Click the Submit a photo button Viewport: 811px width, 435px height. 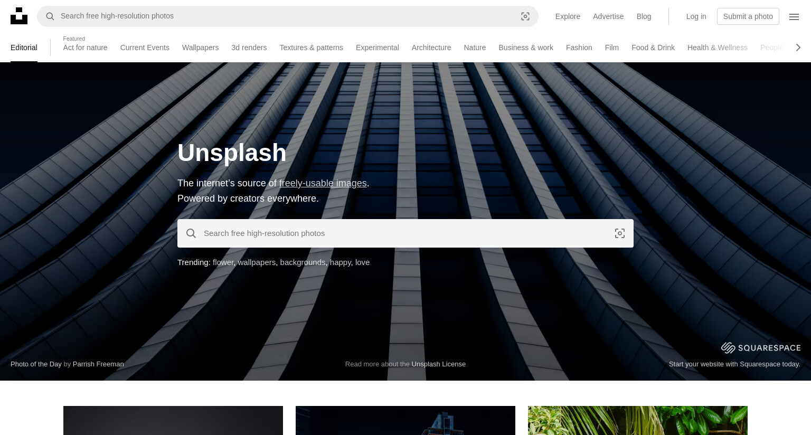(x=748, y=16)
